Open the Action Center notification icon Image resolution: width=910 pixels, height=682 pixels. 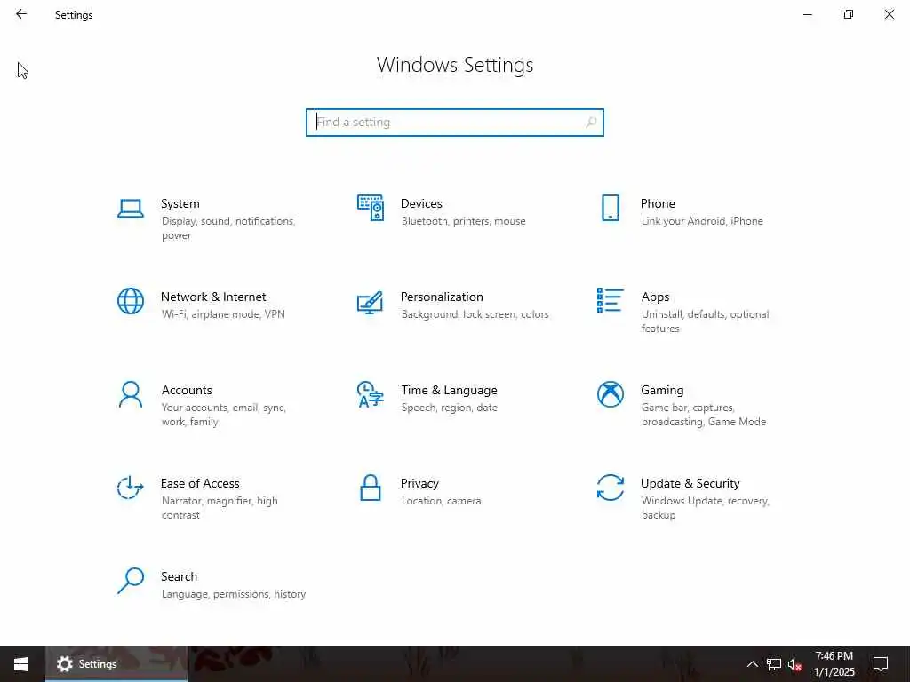tap(881, 664)
